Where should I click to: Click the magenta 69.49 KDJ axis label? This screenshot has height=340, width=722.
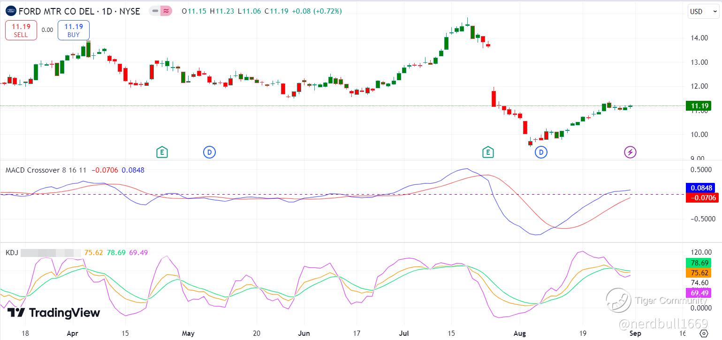coord(698,293)
